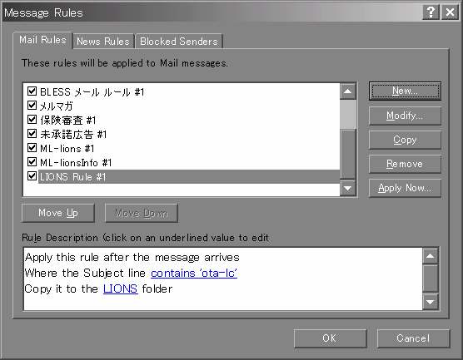Click the description box down arrow
This screenshot has height=360, width=463.
click(x=431, y=302)
